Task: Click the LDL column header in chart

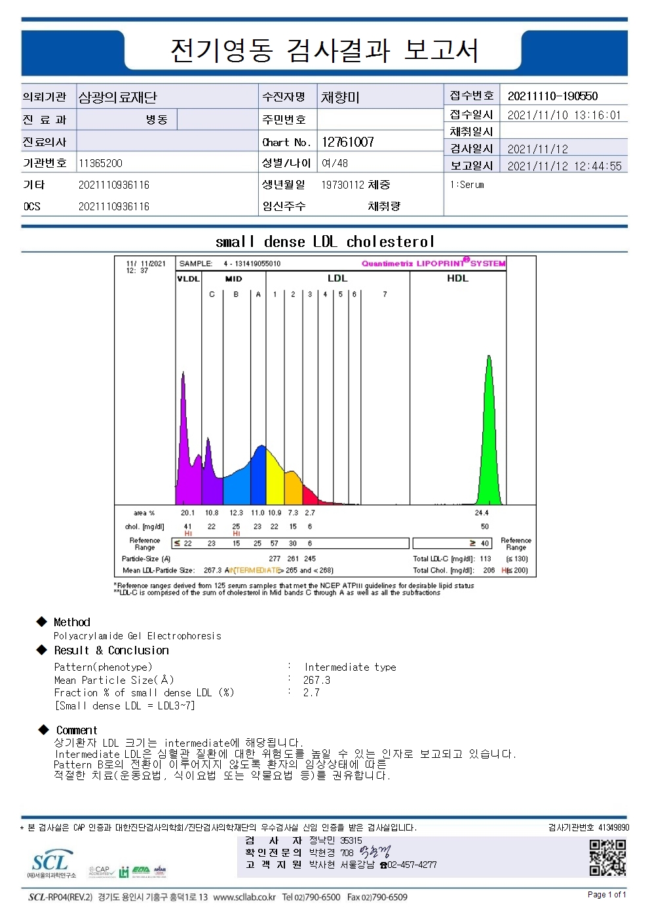Action: pos(337,278)
